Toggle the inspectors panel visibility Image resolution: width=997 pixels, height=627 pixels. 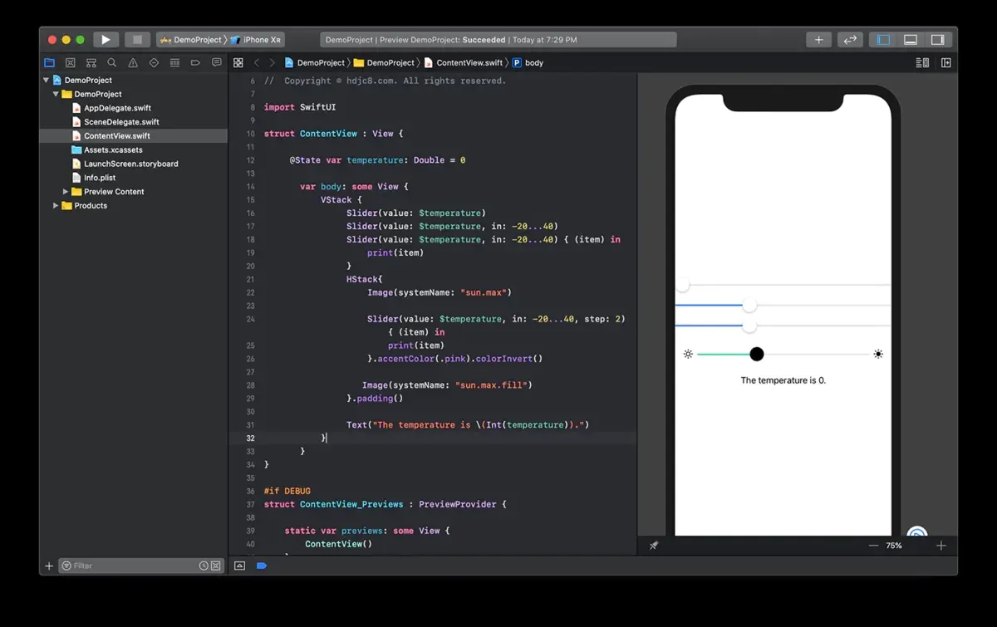click(937, 39)
